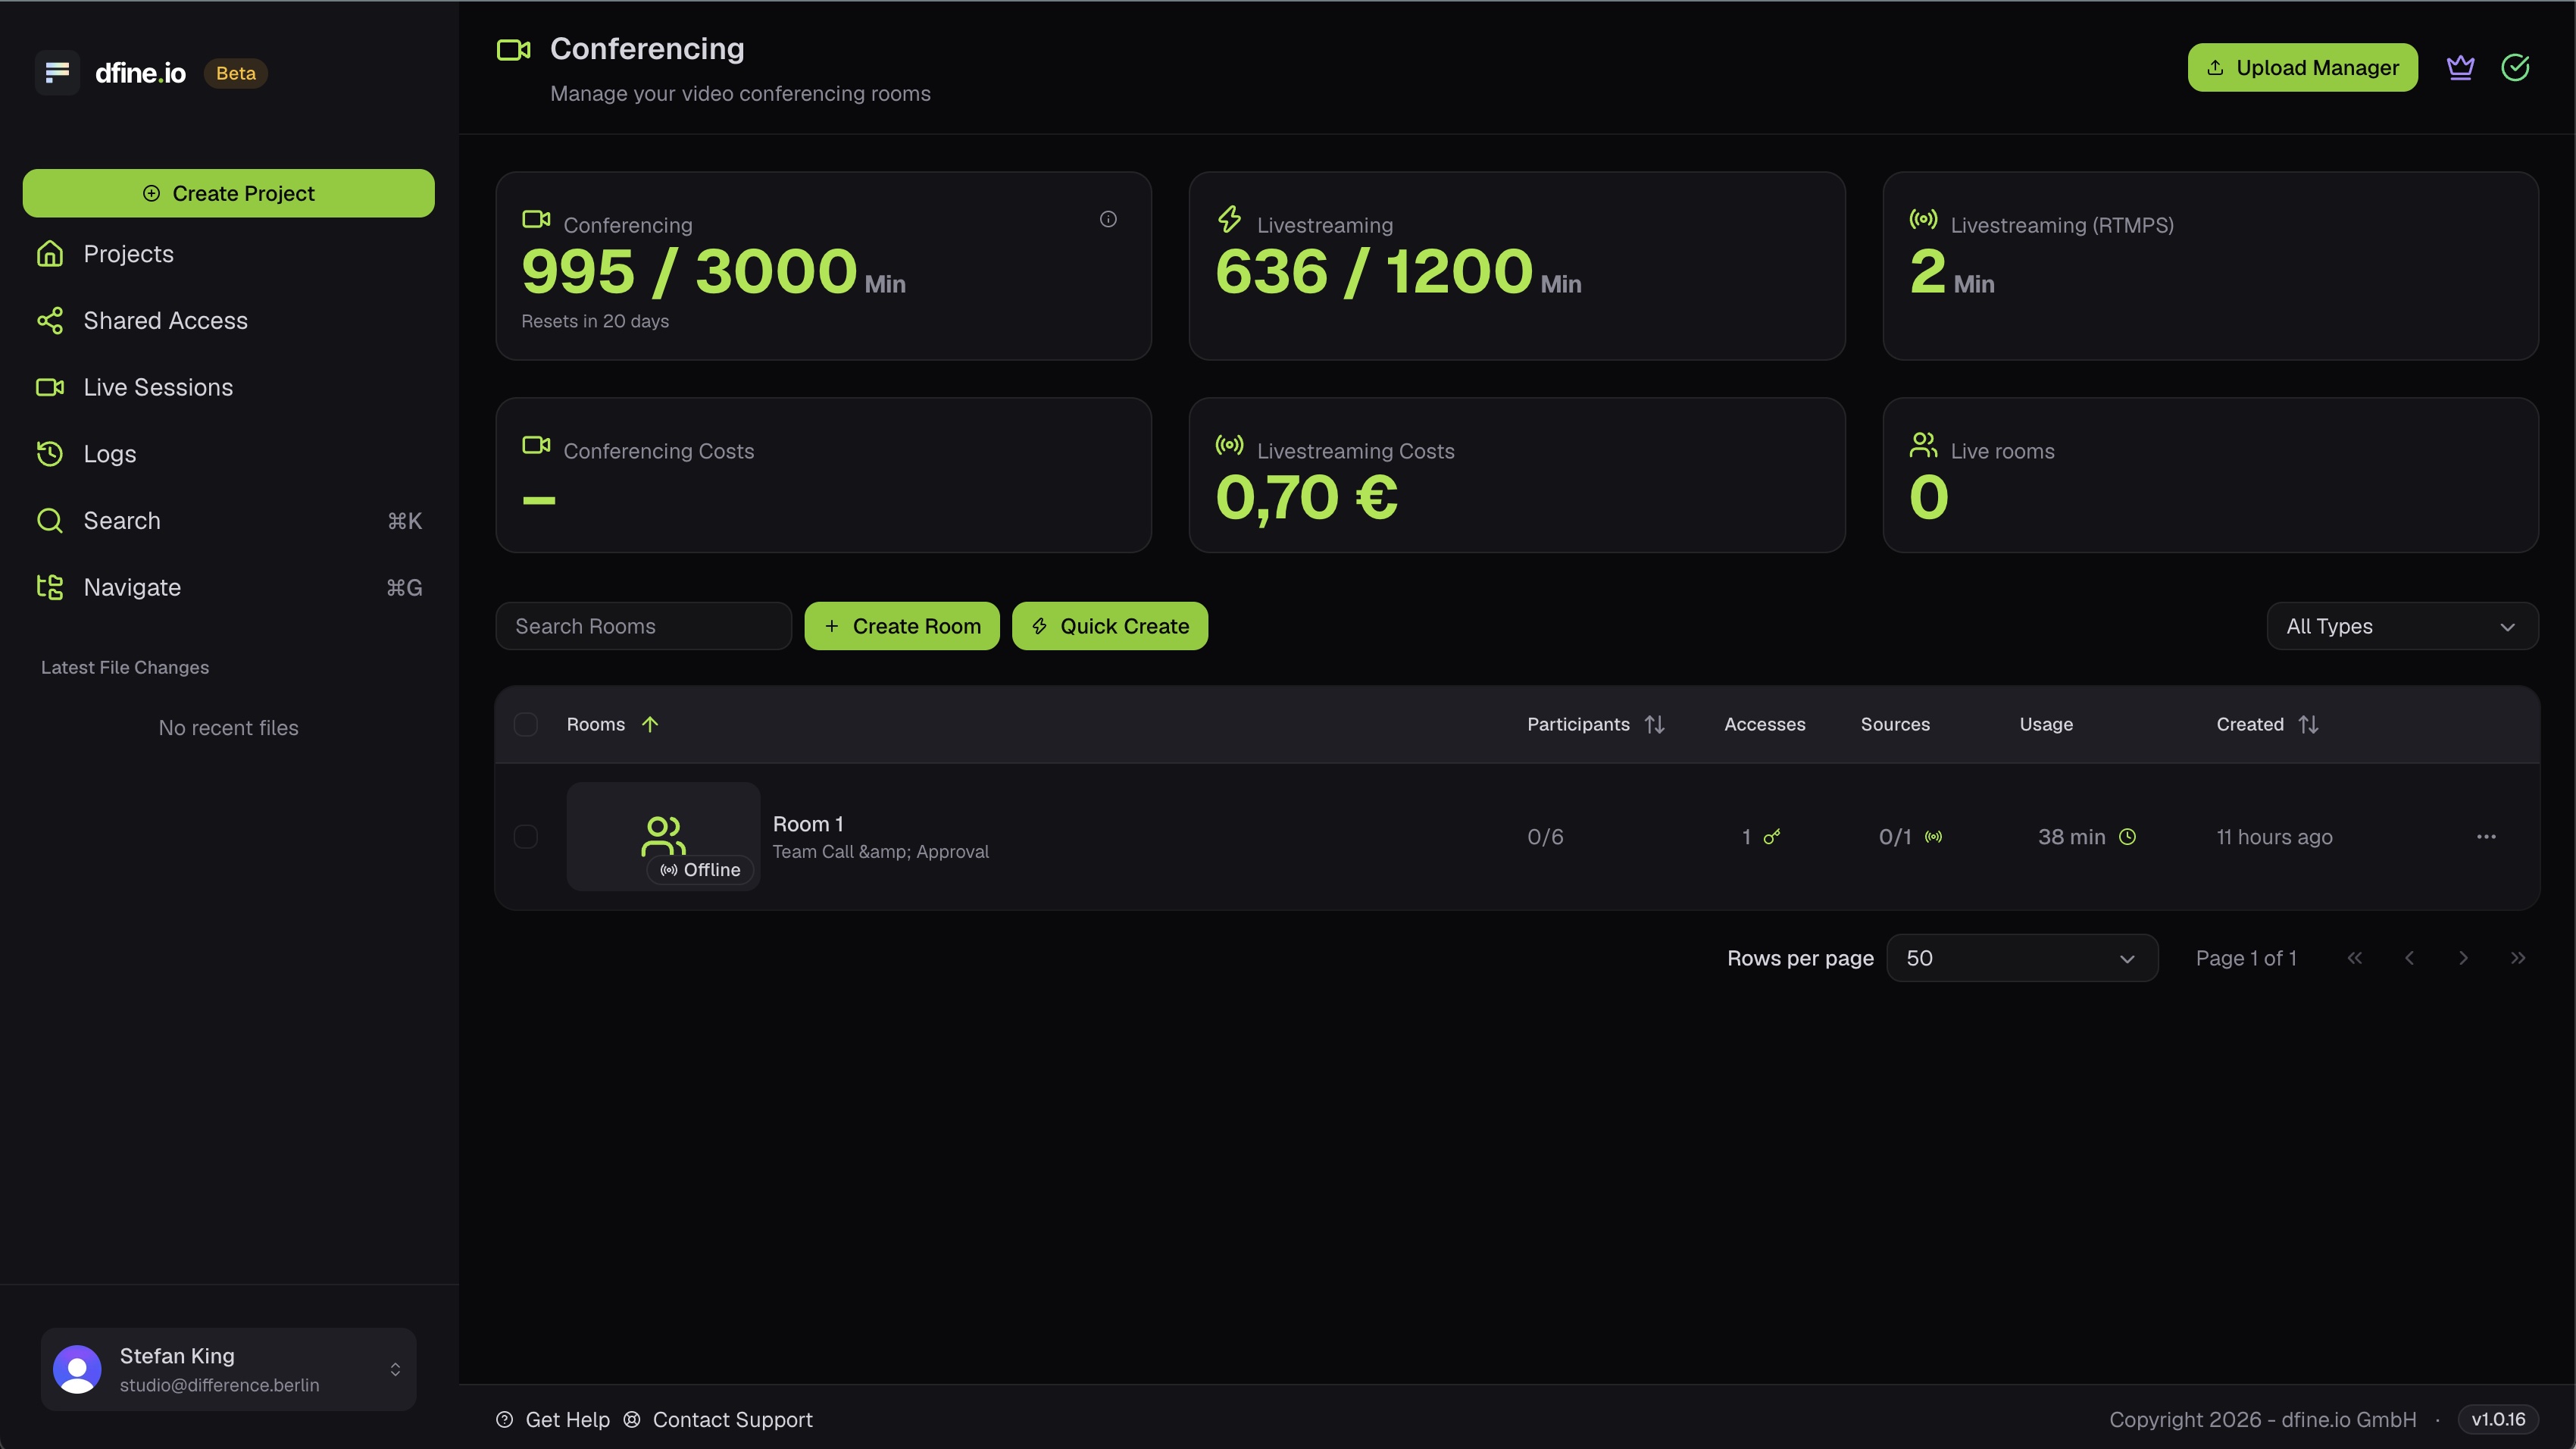Click the Quick Create button
This screenshot has height=1449, width=2576.
[1110, 626]
